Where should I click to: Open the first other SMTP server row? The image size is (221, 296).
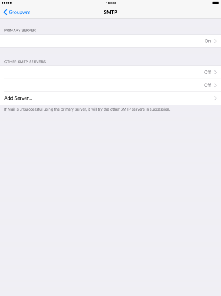(110, 72)
